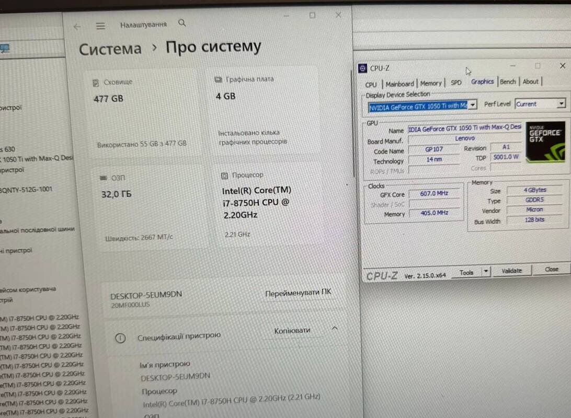The height and width of the screenshot is (418, 571).
Task: Click the Перейменувати ПК button
Action: click(298, 293)
